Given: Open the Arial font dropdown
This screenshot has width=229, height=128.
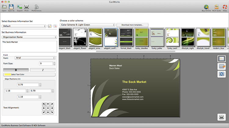Looking at the screenshot, I should click(x=35, y=58).
